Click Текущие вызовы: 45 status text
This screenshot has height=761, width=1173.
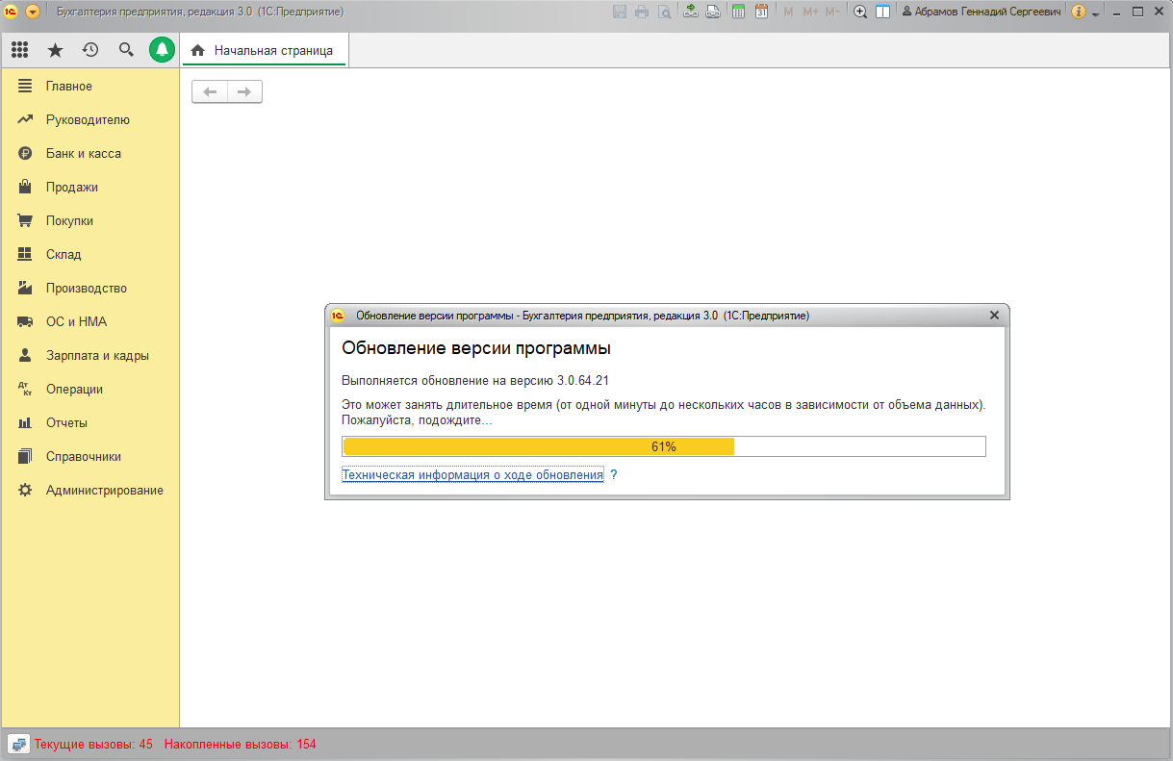pos(93,745)
